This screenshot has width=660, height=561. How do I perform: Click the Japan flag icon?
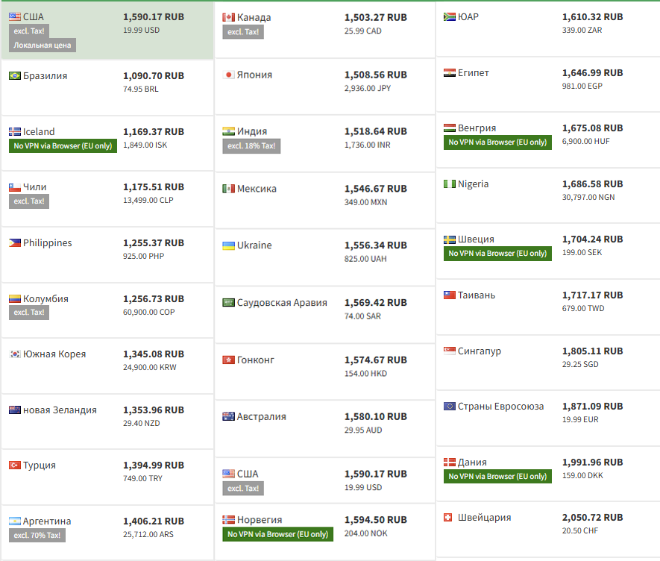tap(229, 75)
